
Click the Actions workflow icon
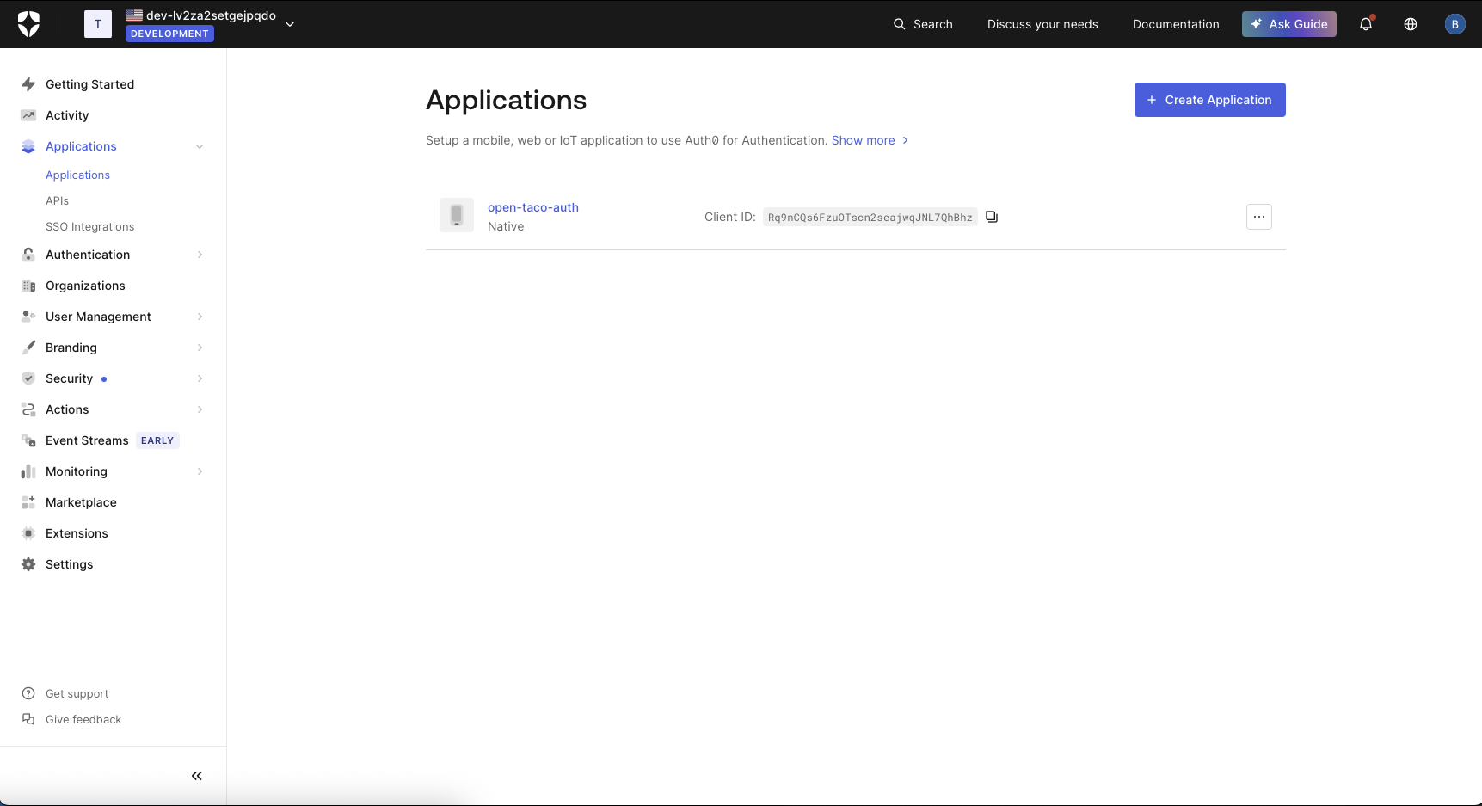tap(28, 409)
